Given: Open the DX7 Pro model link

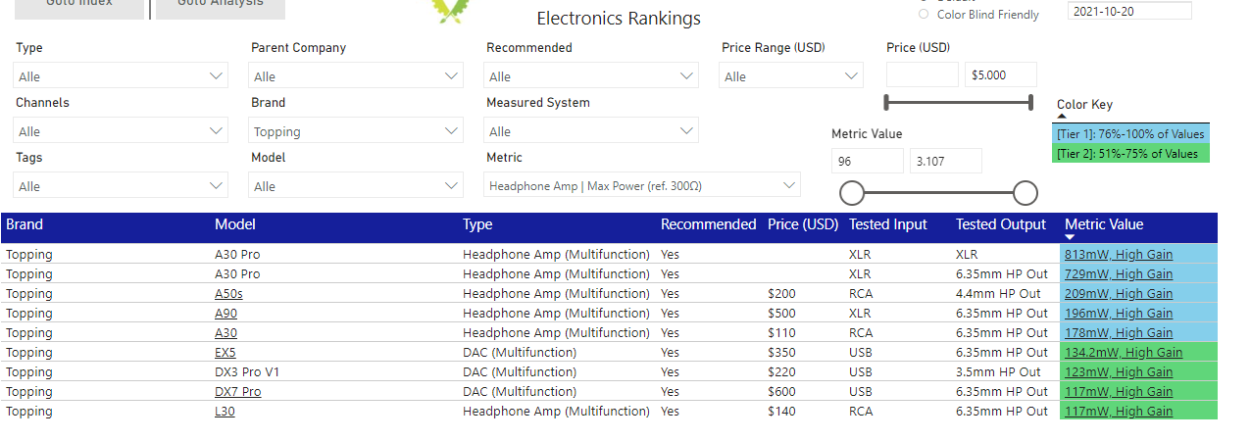Looking at the screenshot, I should click(238, 392).
